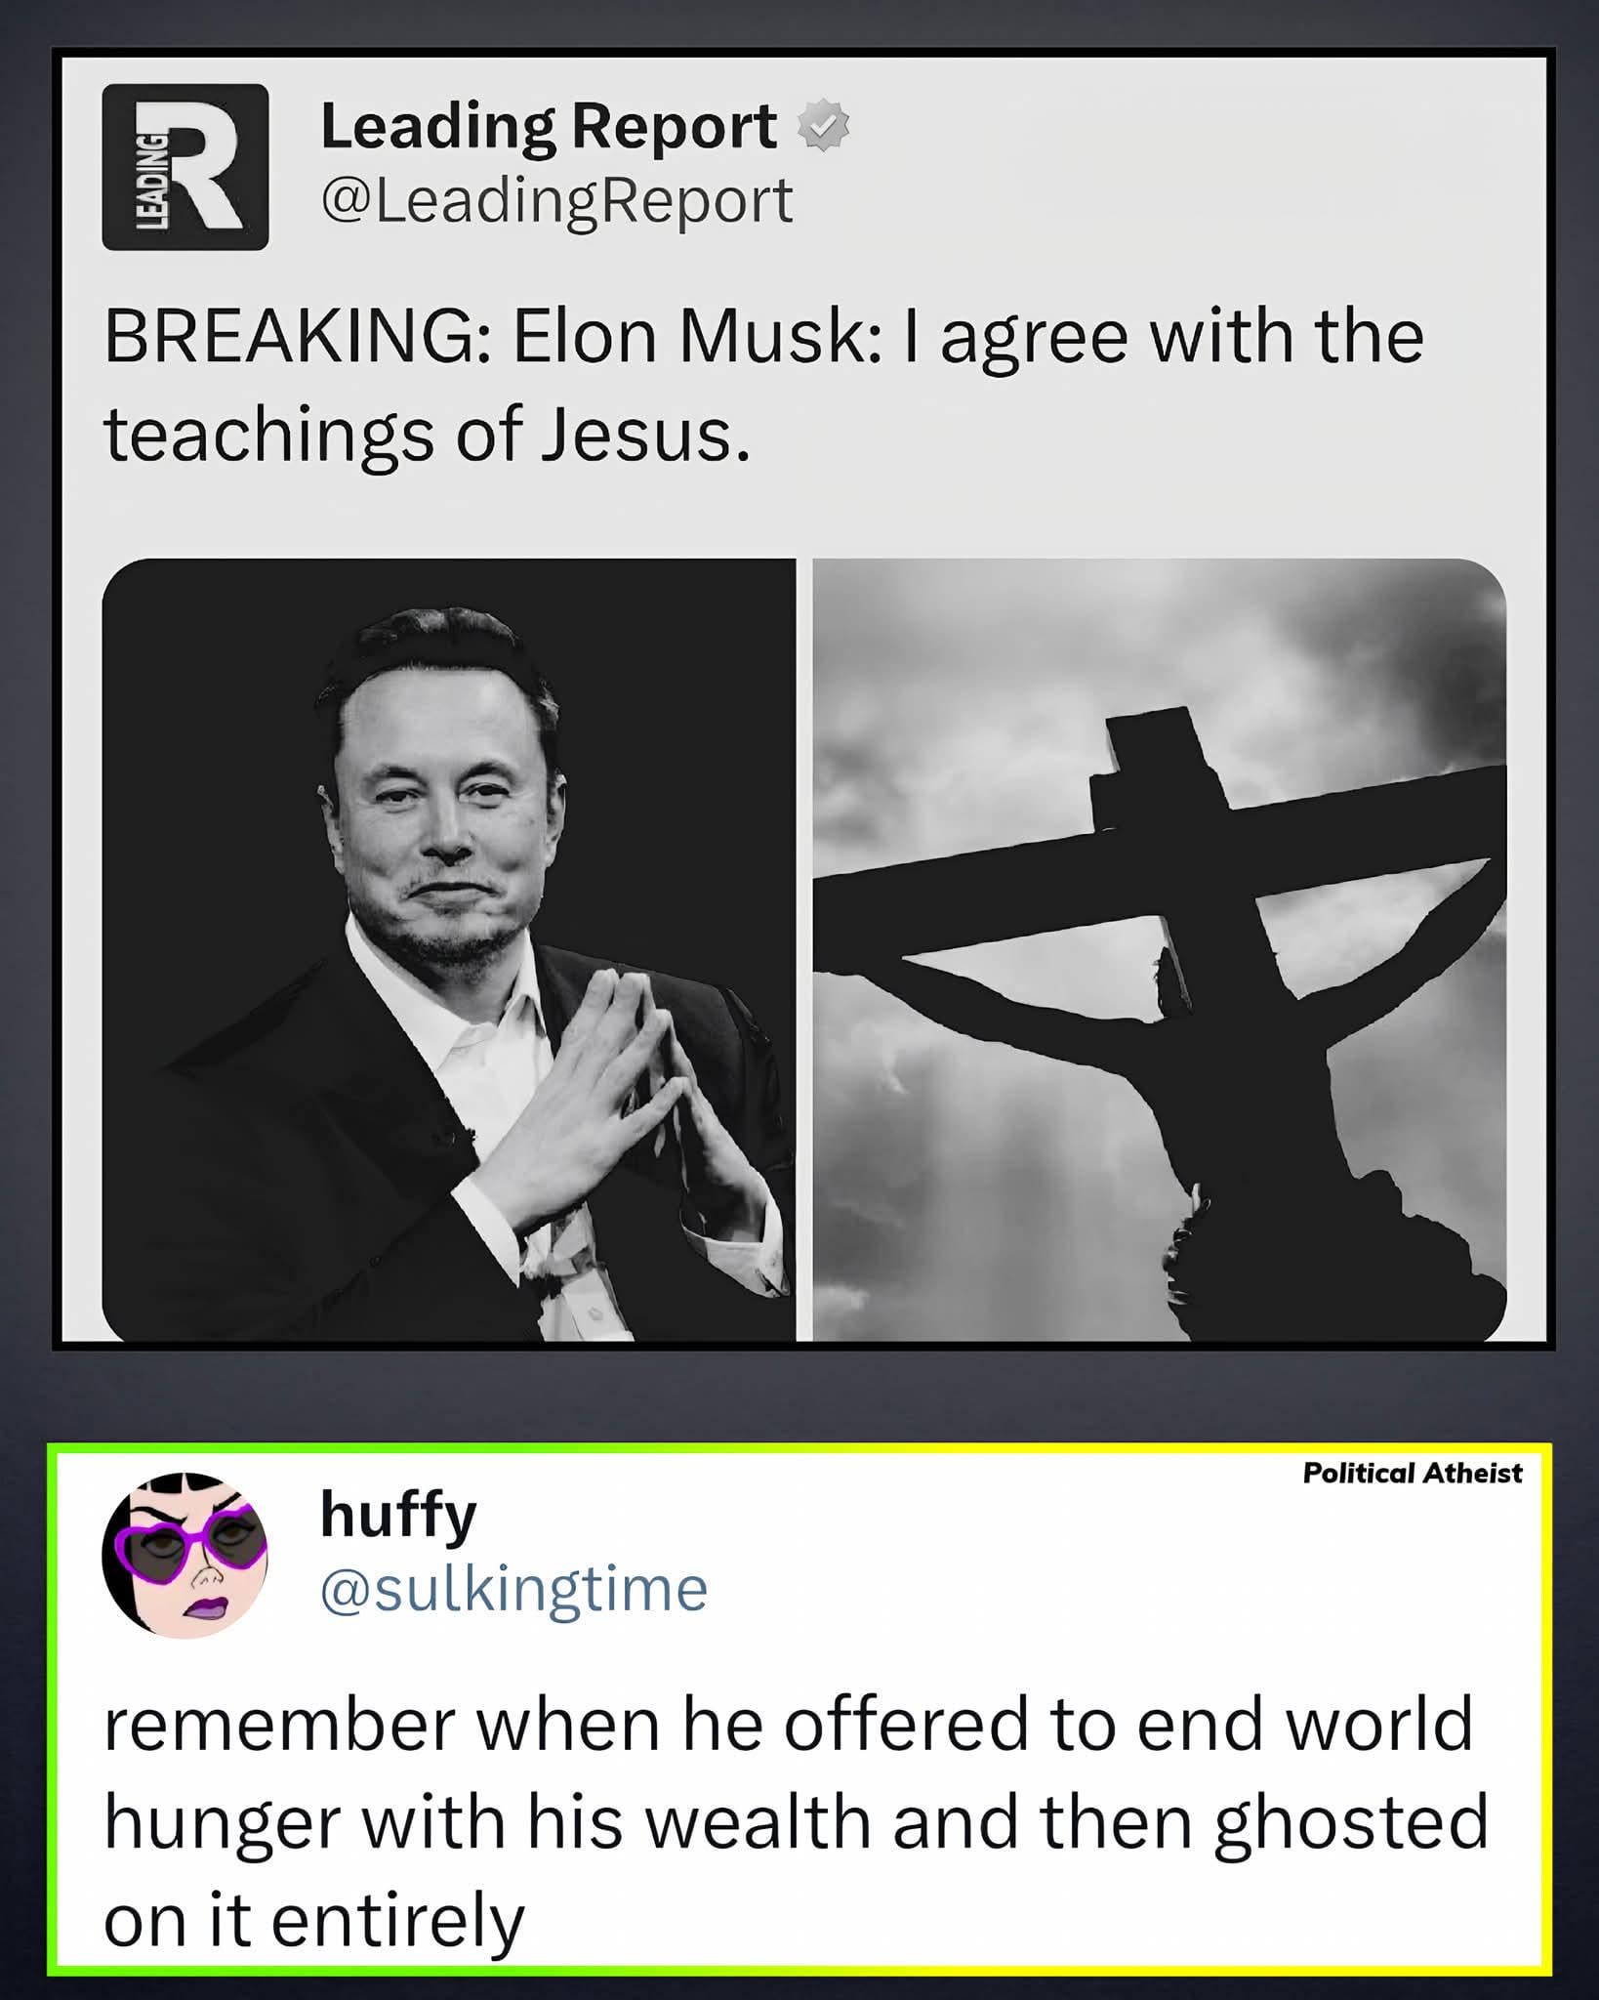This screenshot has width=1599, height=2000.
Task: Open the Leading Report profile logo avatar
Action: pos(184,166)
